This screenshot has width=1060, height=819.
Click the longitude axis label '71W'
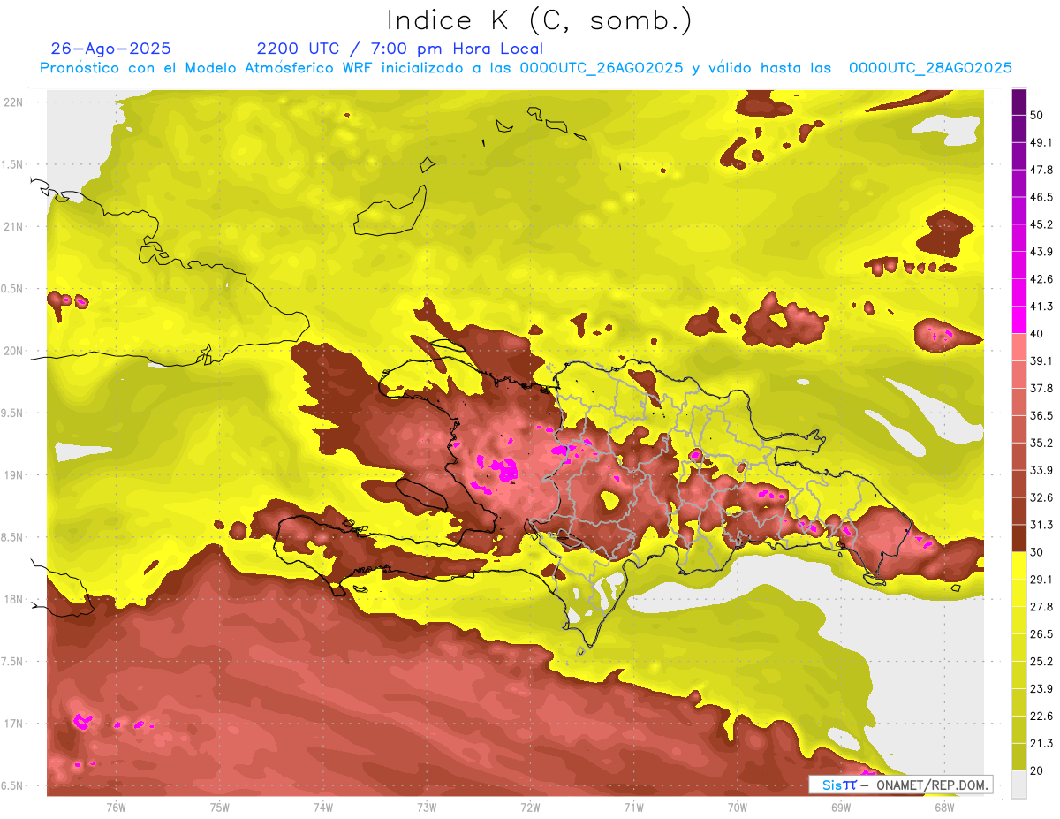point(633,808)
